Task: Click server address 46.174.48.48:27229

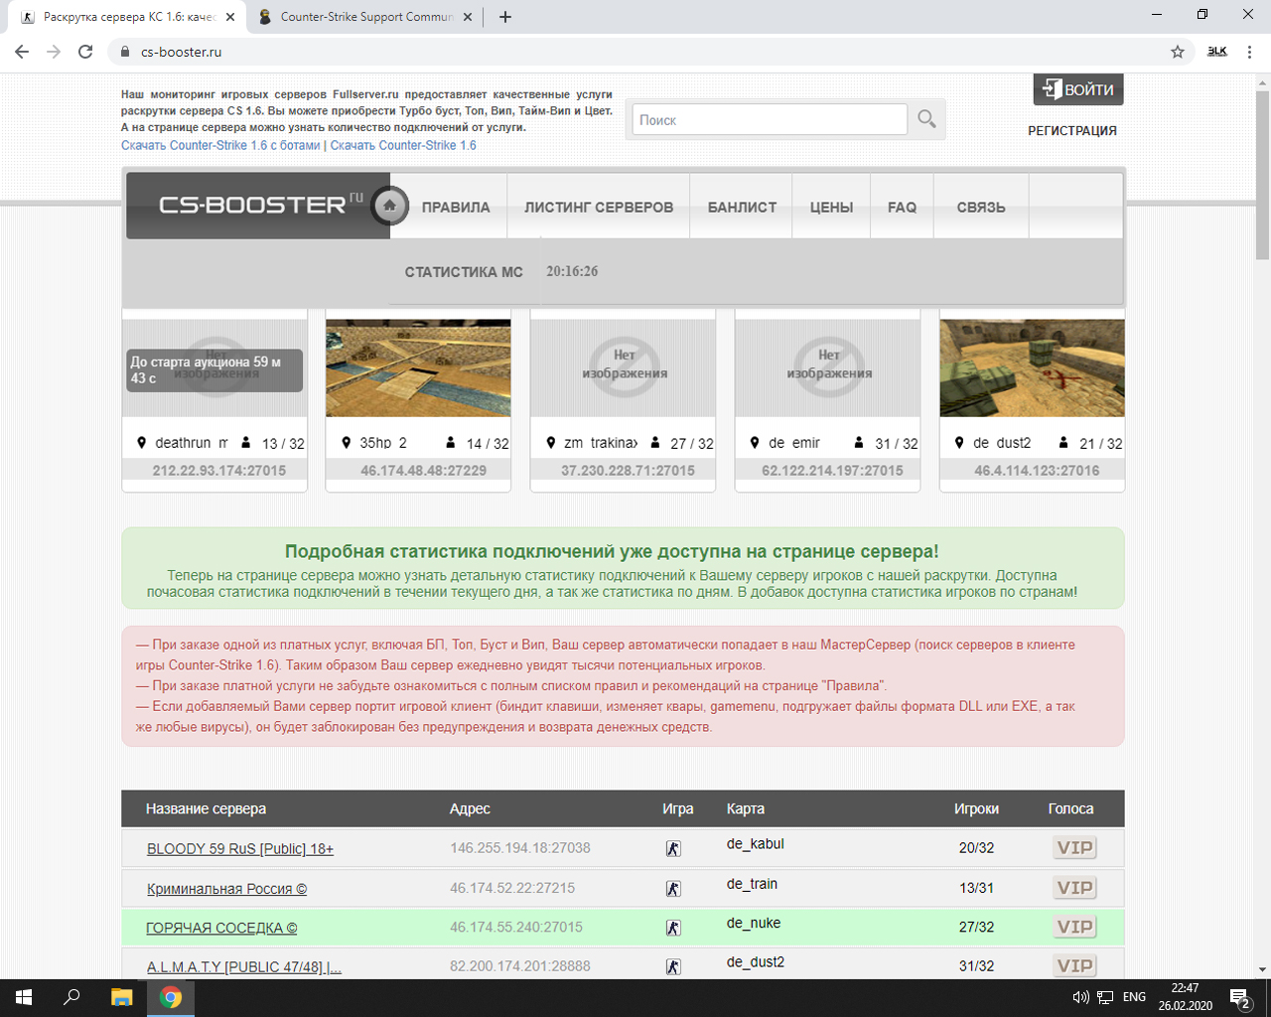Action: pyautogui.click(x=423, y=471)
